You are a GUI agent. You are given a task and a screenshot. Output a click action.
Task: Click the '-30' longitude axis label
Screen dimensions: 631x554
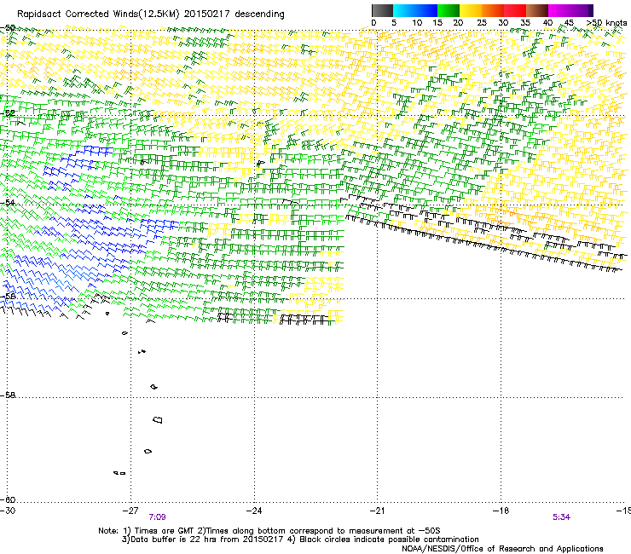(x=8, y=511)
